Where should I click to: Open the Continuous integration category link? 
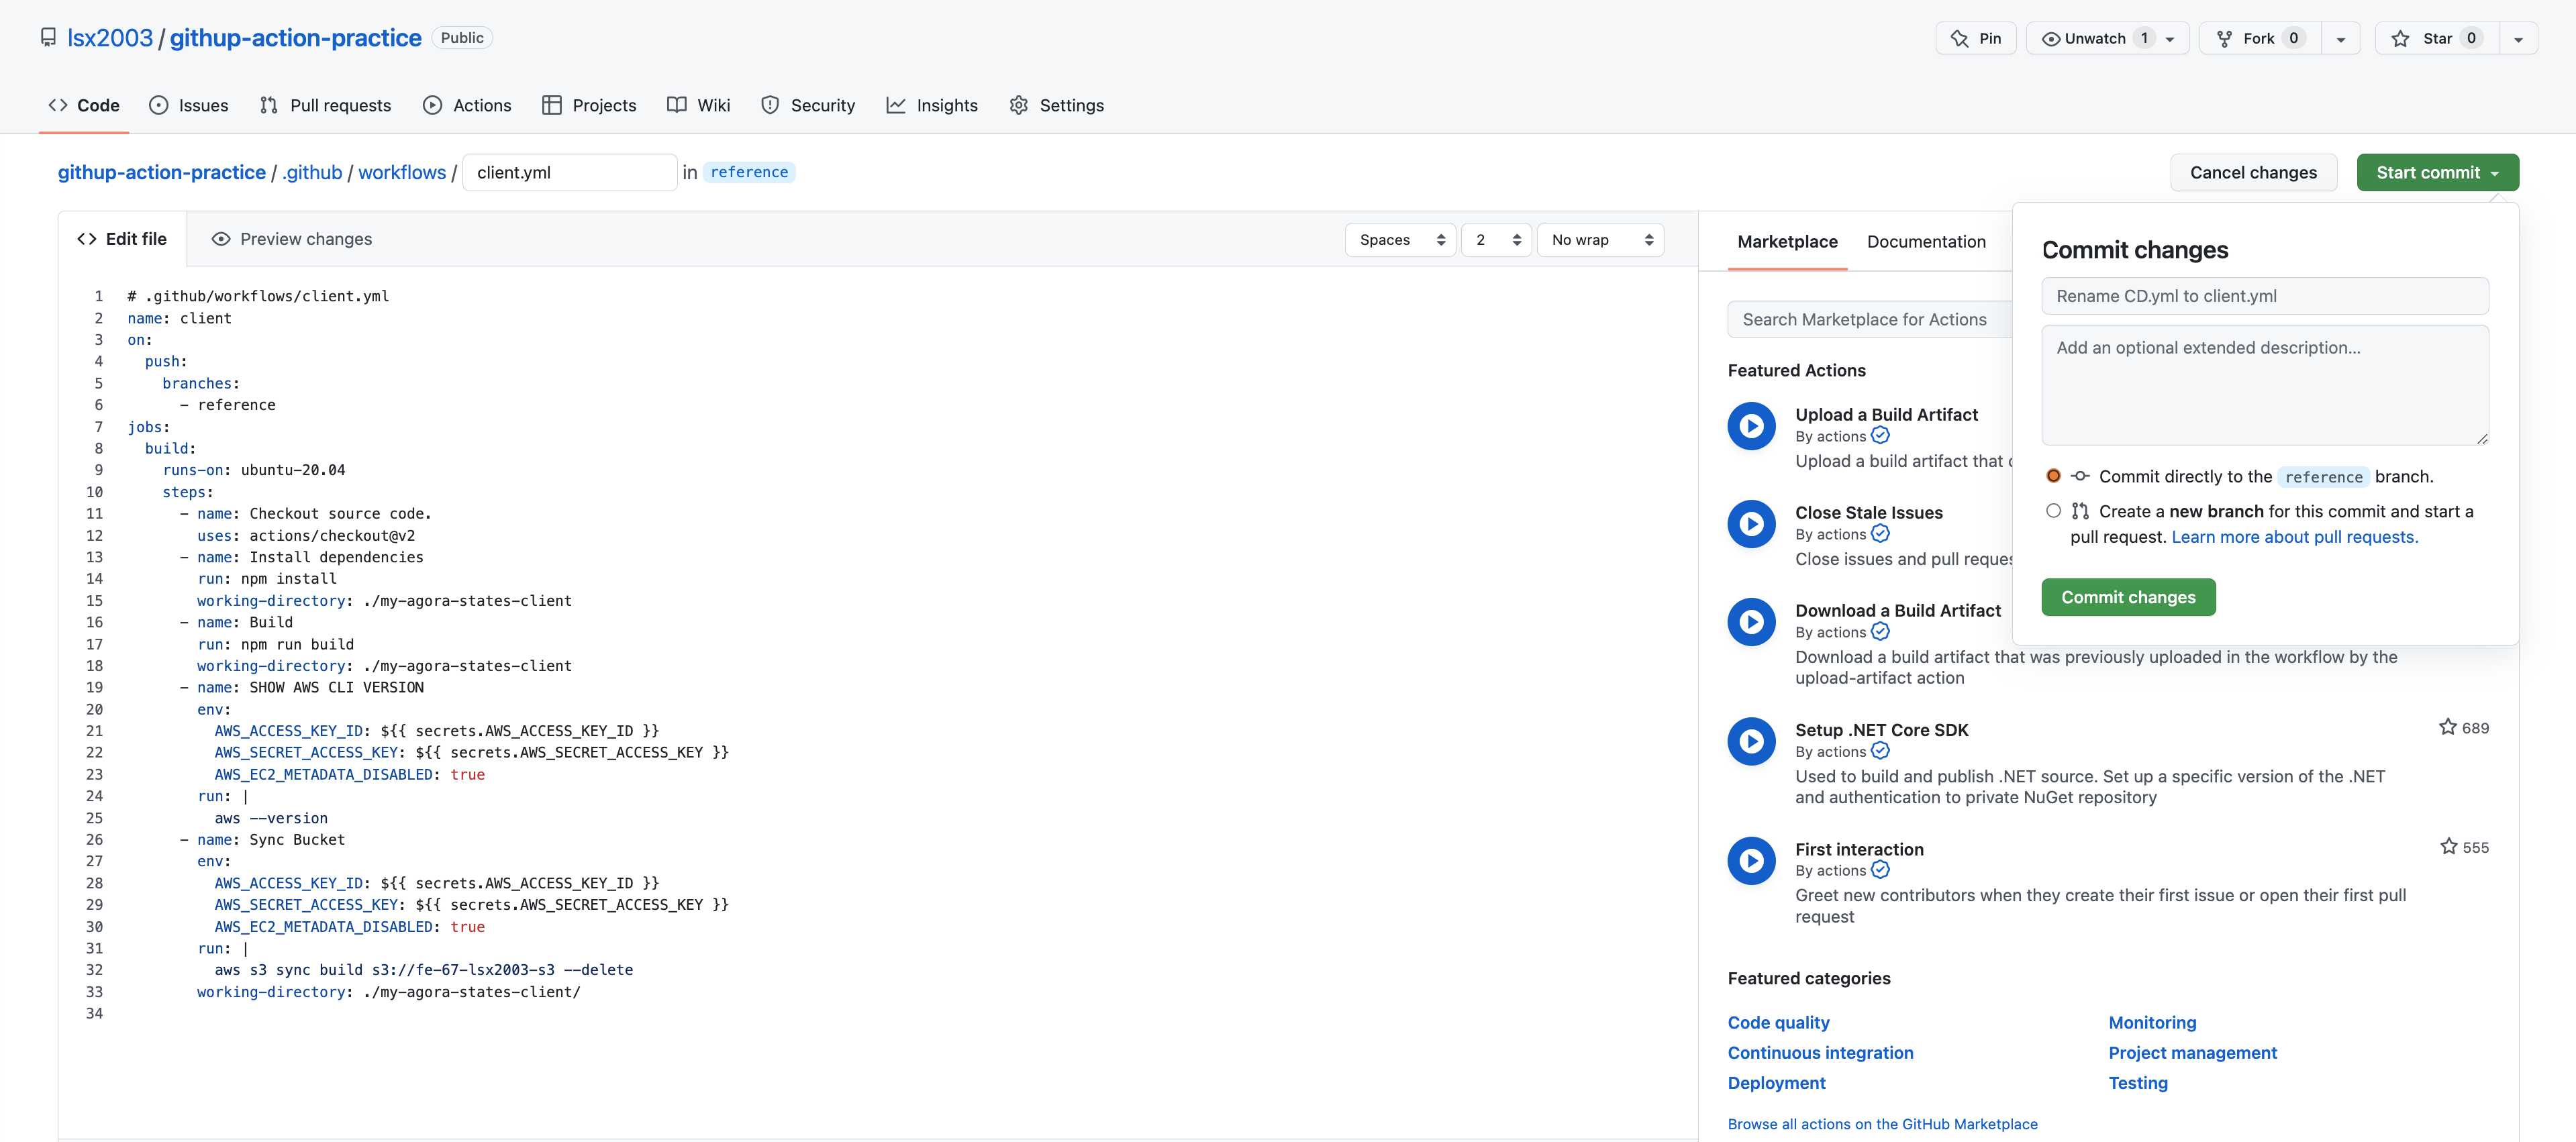tap(1820, 1052)
